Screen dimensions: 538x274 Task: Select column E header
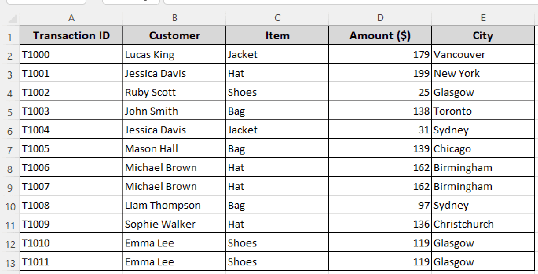[483, 18]
